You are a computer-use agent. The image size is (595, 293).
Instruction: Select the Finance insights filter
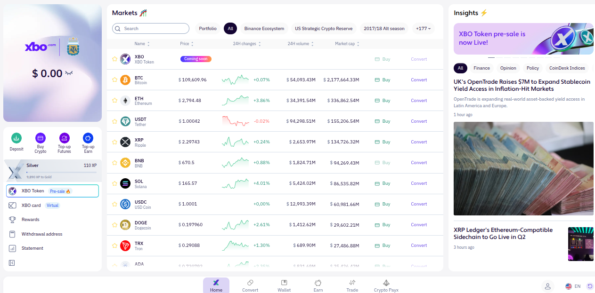tap(481, 68)
